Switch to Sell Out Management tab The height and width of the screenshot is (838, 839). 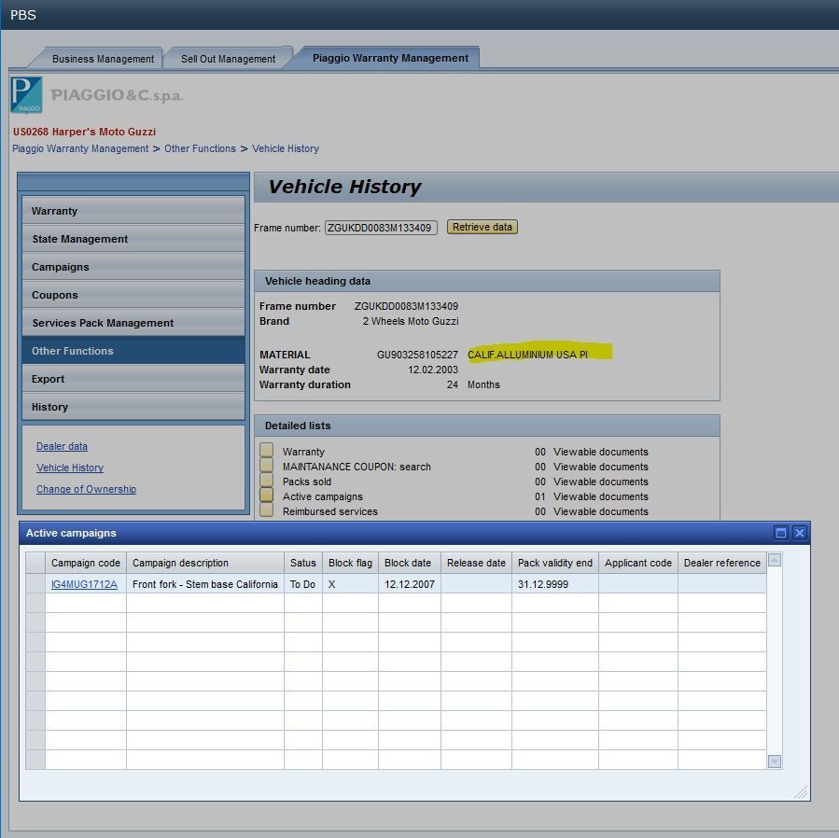click(x=228, y=59)
